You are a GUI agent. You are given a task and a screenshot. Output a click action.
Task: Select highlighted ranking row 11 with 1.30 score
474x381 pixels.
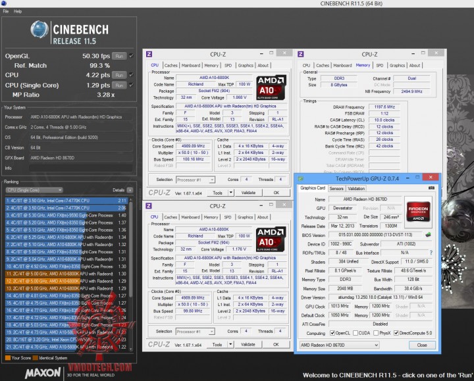66,274
